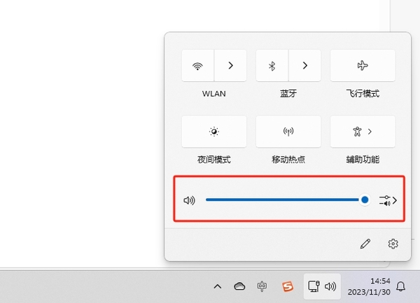Enable airplane mode (飞行模式)
The height and width of the screenshot is (303, 420).
[x=362, y=66]
